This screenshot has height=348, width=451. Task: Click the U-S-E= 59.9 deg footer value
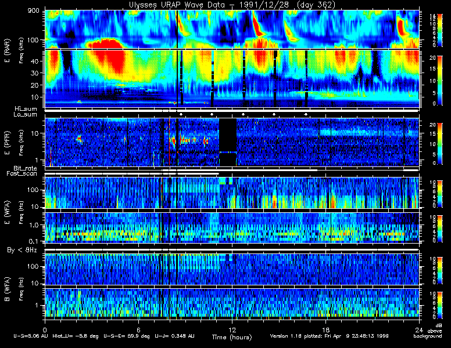[x=126, y=336]
